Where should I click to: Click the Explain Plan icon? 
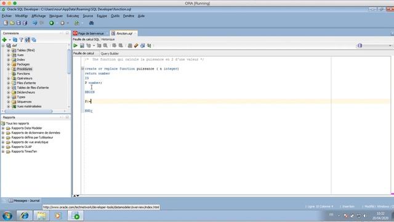89,46
